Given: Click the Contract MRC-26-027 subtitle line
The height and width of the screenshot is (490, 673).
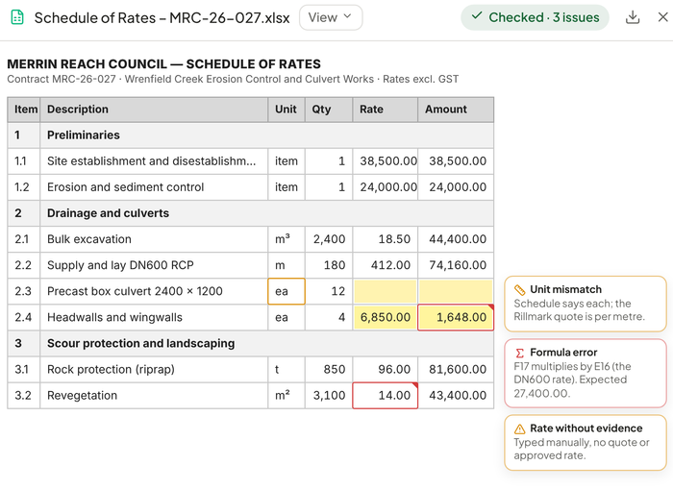Looking at the screenshot, I should point(233,80).
